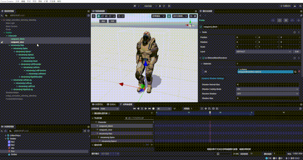Expand the LittlestTokyo asset folder
303x160 pixels.
6,136
